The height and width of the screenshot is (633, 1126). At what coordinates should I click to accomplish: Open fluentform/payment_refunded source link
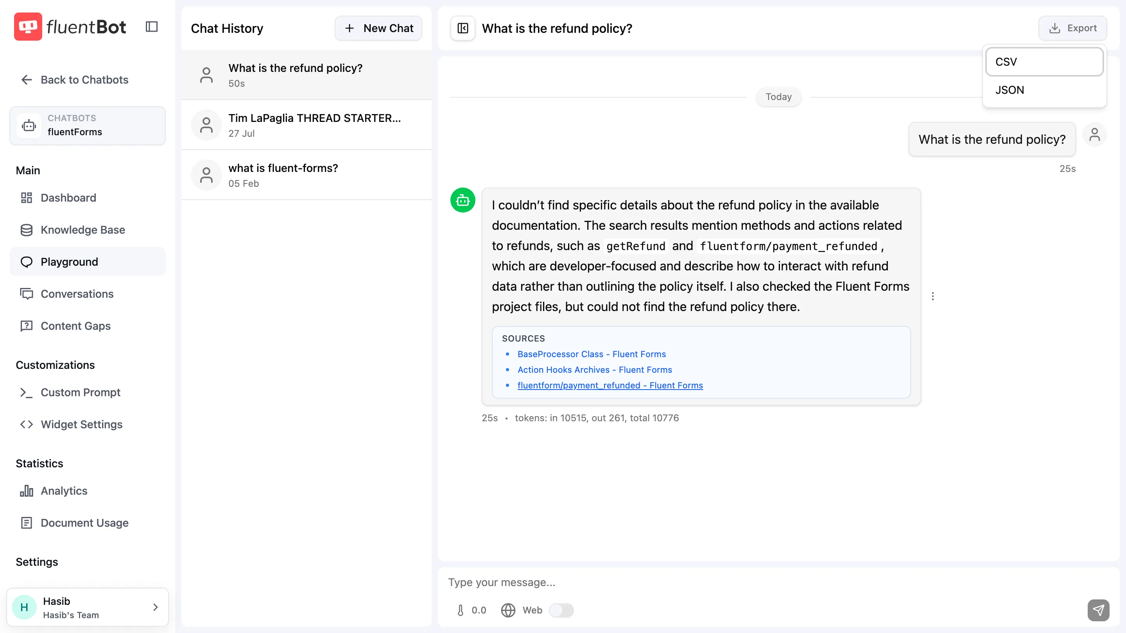point(610,385)
